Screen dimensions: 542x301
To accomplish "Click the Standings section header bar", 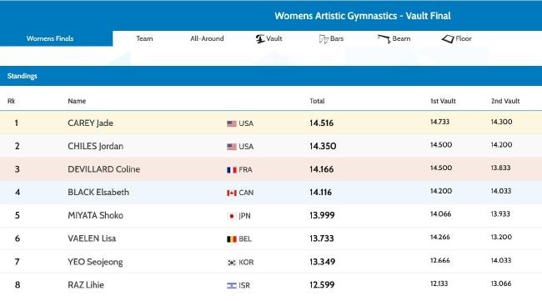I will pos(271,76).
